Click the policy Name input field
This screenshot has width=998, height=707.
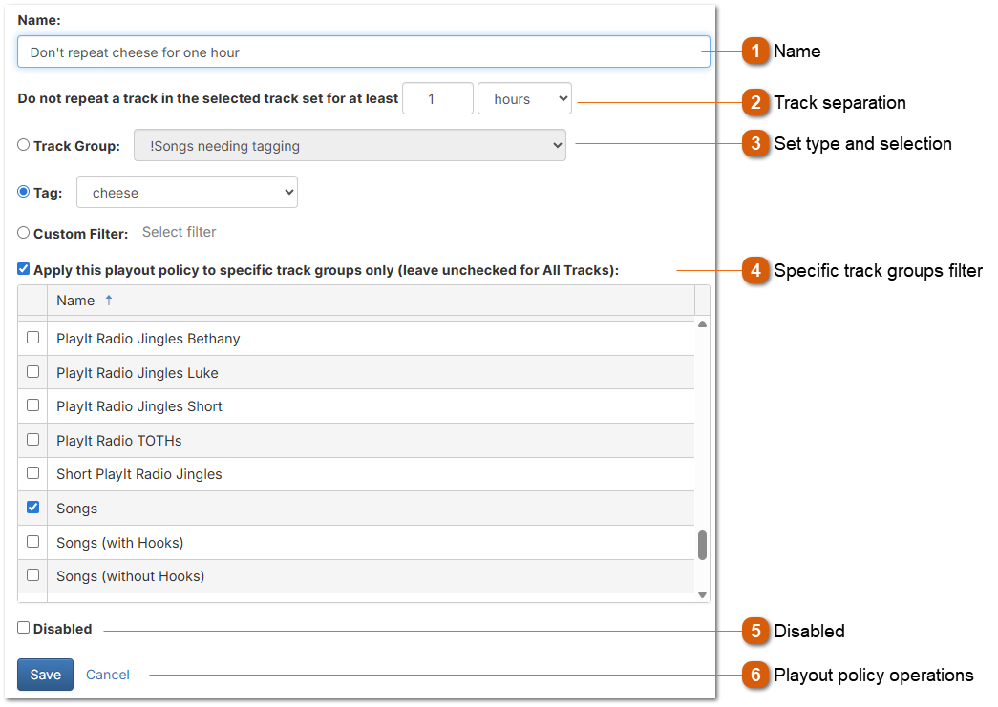tap(363, 51)
